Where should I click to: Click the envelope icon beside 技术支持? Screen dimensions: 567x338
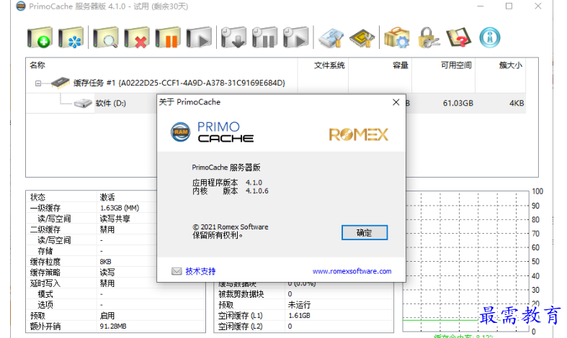(x=177, y=271)
